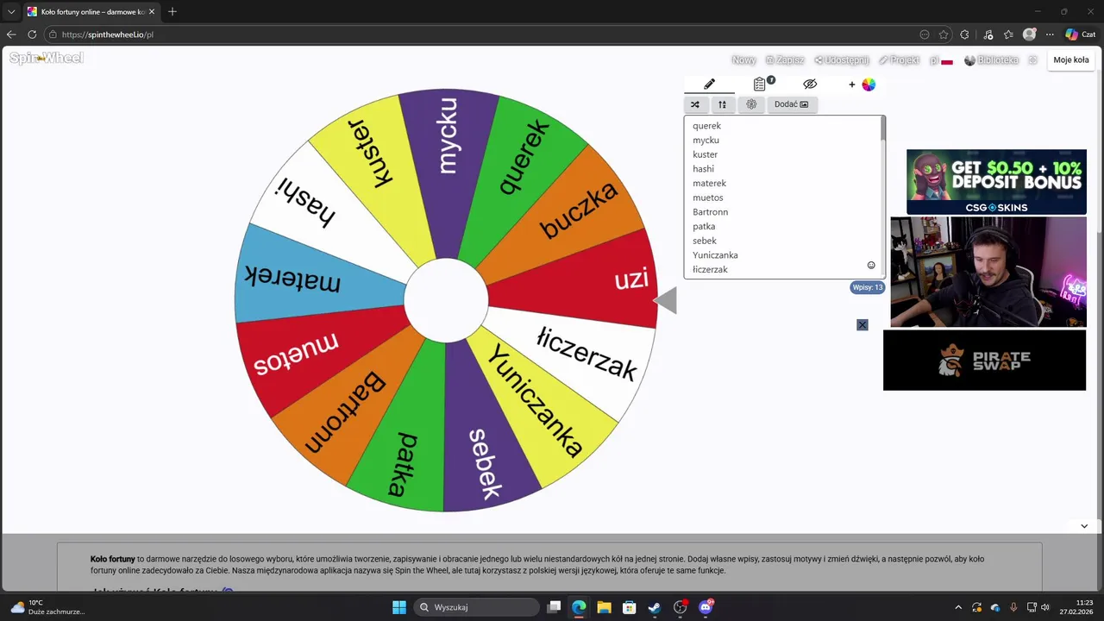Toggle the hide entries eye icon

[x=809, y=84]
